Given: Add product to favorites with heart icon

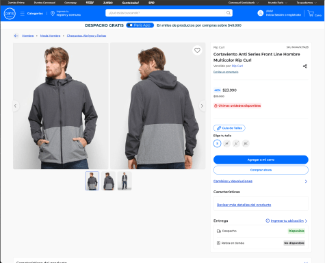Looking at the screenshot, I should (197, 50).
